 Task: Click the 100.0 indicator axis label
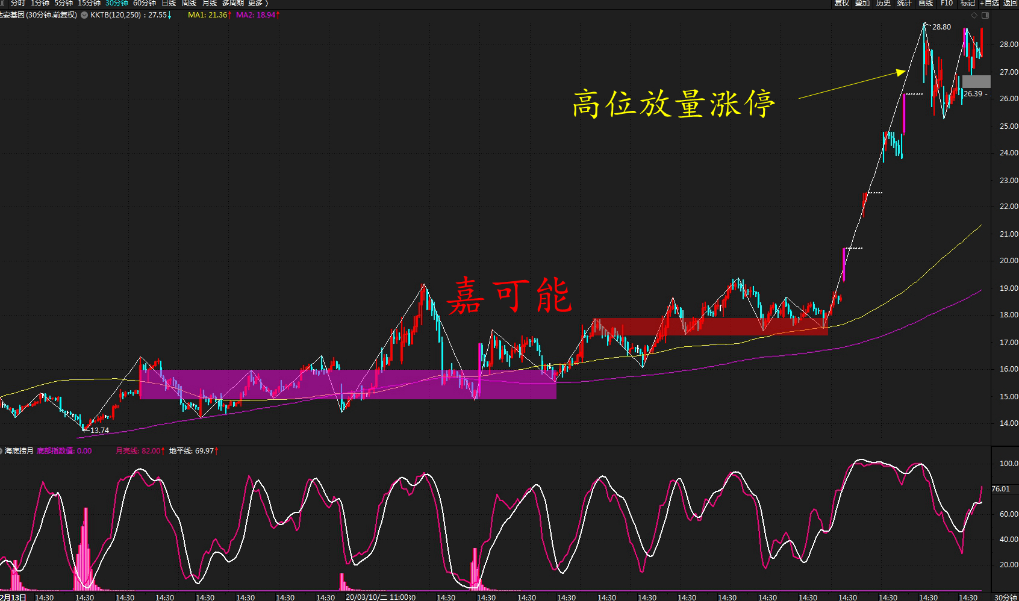point(1009,463)
